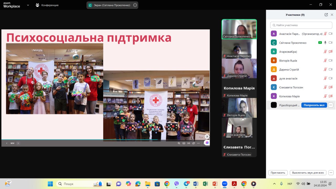Click the zoom magnifier icon on slide toolbar
This screenshot has width=336, height=189.
[x=179, y=143]
